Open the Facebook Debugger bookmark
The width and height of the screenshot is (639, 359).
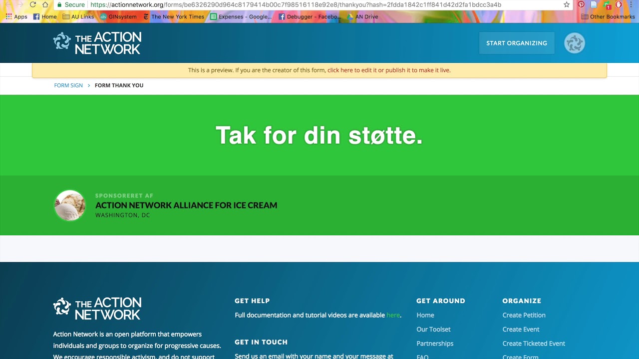[310, 16]
